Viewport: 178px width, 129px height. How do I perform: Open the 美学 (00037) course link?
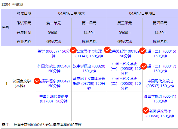coord(54,53)
